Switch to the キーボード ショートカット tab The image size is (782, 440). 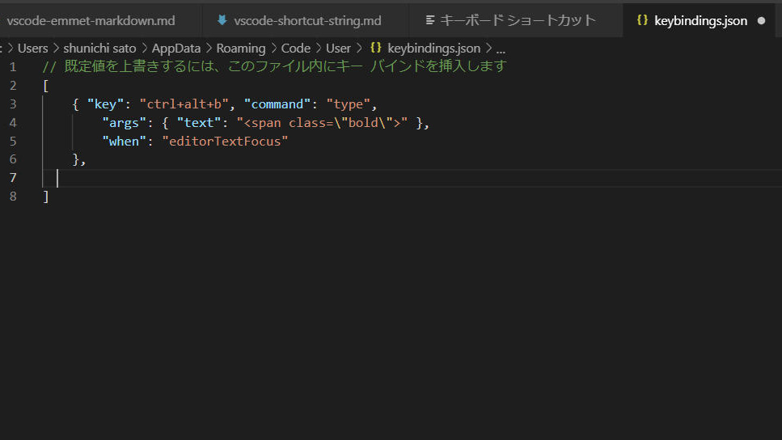(517, 20)
